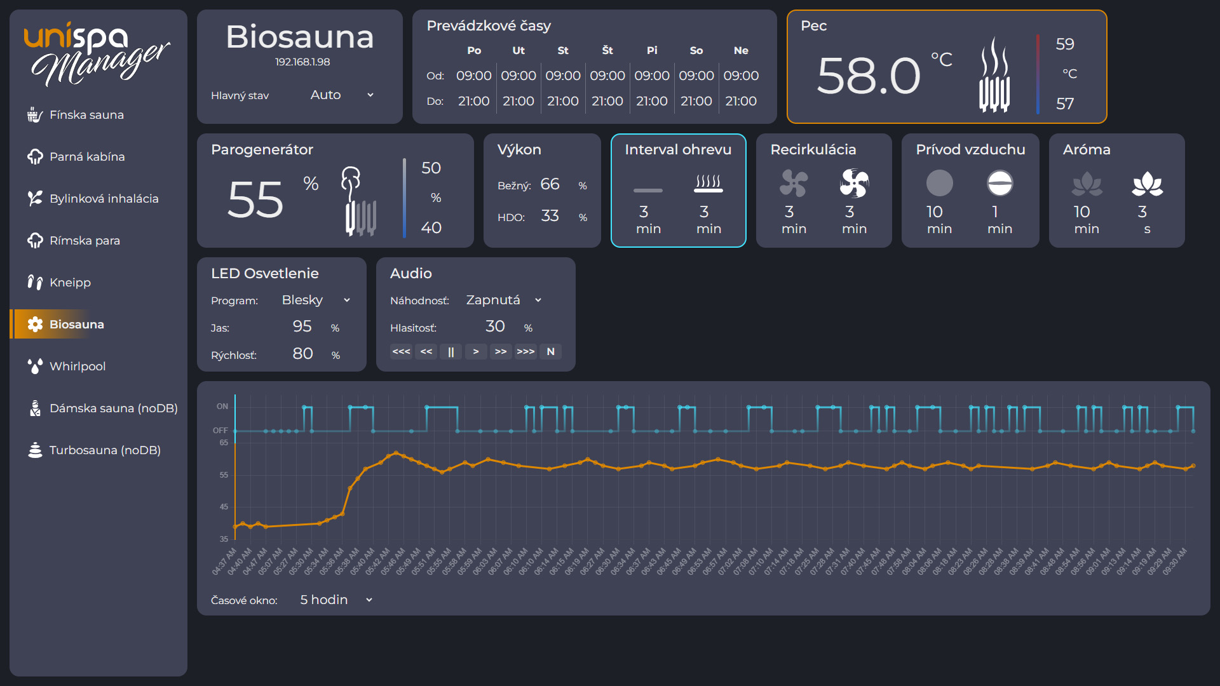Click the open damper icon in Prívod vzduchu
This screenshot has height=686, width=1220.
pos(1000,184)
